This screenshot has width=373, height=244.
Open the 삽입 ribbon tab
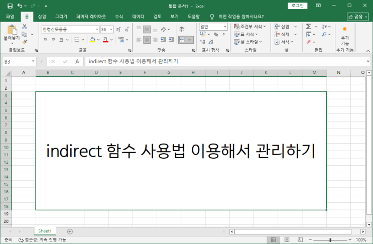[x=42, y=16]
